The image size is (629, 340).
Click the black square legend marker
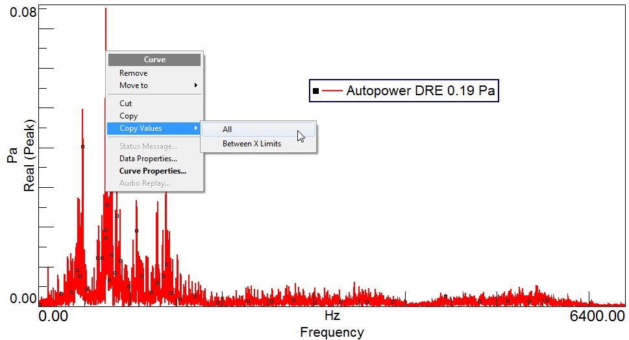[x=315, y=91]
